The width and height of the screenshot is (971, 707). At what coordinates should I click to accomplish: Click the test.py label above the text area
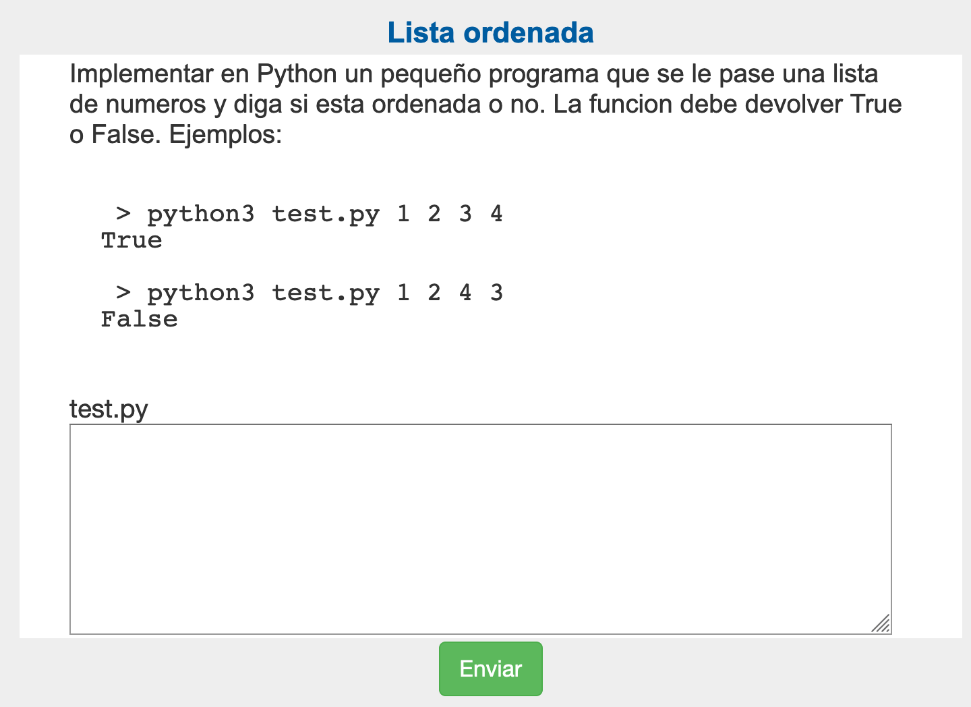[109, 409]
